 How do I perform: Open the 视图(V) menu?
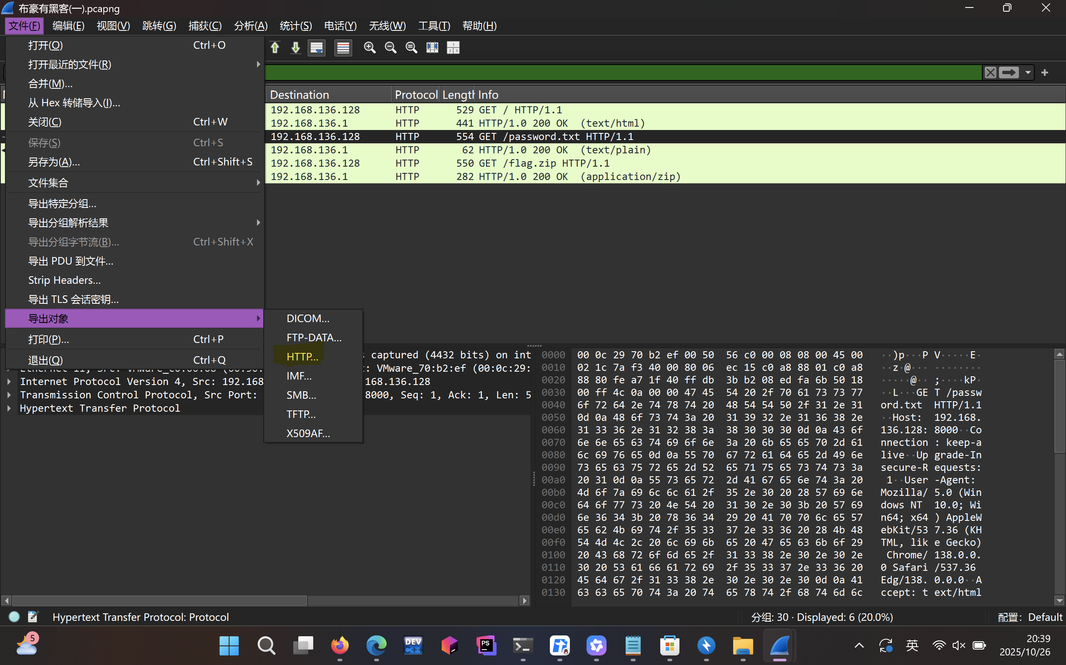[x=113, y=26]
